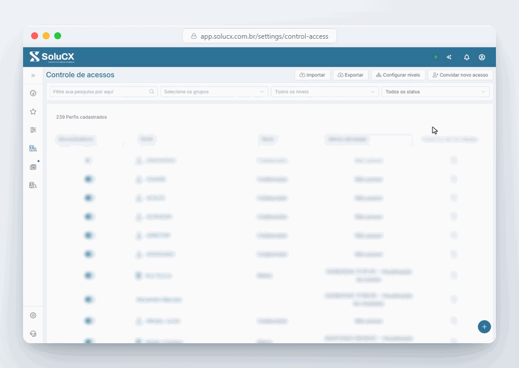Open the 'Todos os níveis' dropdown
This screenshot has width=519, height=368.
[325, 92]
